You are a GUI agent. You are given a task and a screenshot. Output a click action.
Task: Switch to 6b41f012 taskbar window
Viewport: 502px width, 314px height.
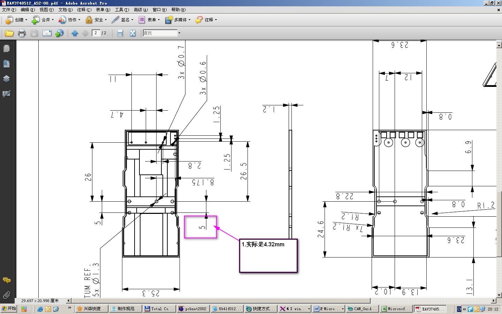point(227,309)
